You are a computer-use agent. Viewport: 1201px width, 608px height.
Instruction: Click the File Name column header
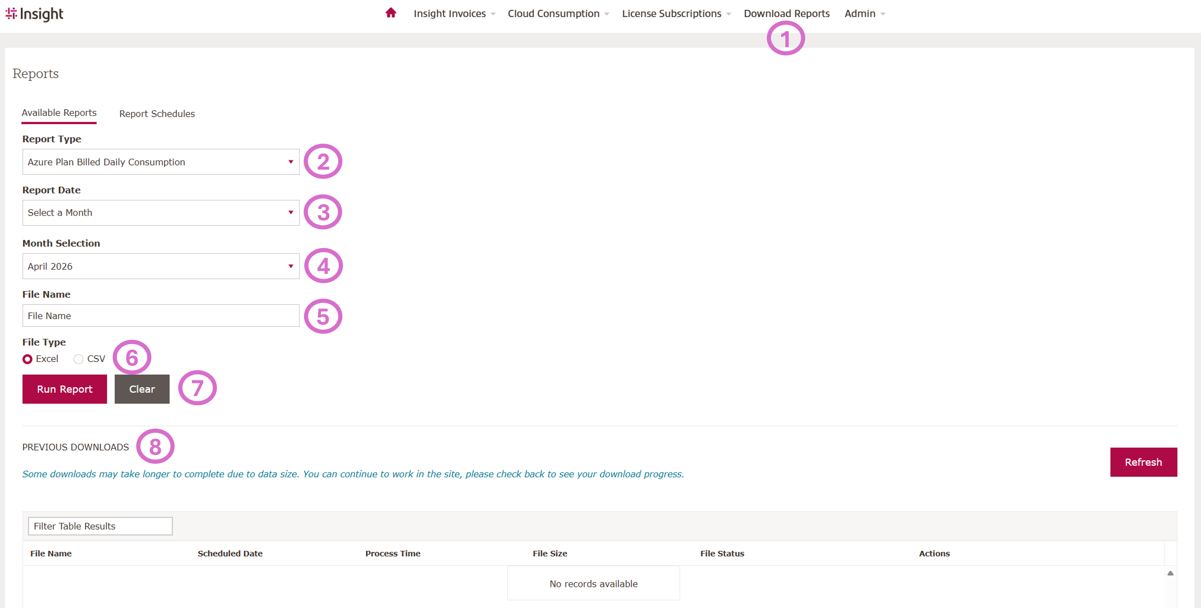point(51,553)
